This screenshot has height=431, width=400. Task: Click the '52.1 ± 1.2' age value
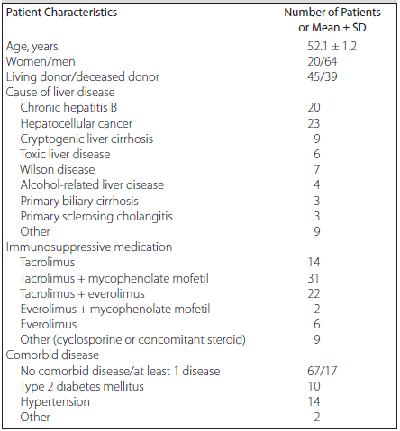(x=332, y=46)
